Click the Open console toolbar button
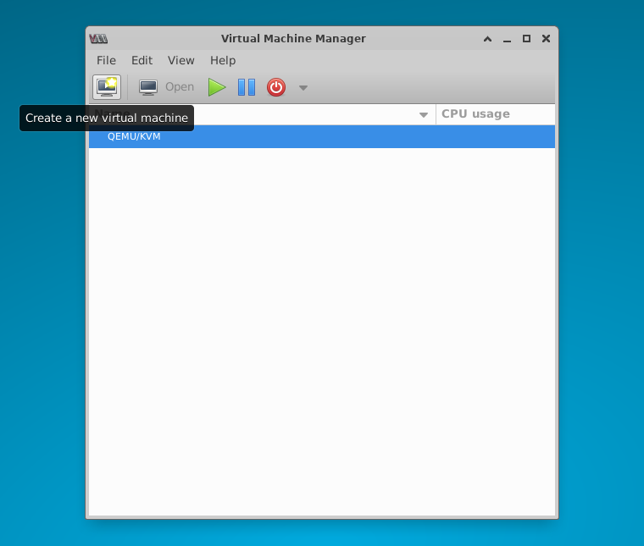644x546 pixels. [166, 87]
